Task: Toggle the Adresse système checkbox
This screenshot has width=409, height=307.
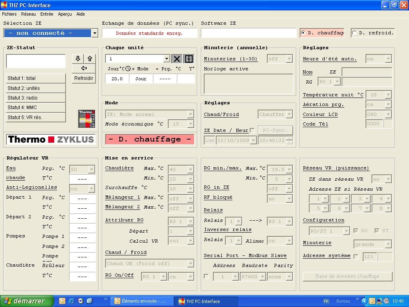Action: click(356, 257)
